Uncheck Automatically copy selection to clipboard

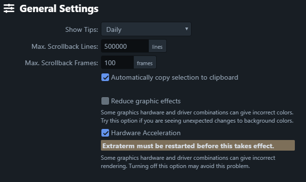(x=105, y=77)
